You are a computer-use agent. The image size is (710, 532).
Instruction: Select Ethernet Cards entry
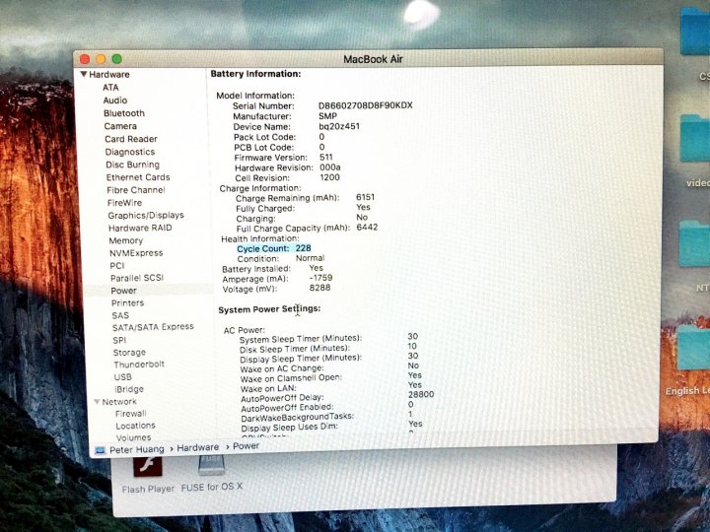click(138, 177)
